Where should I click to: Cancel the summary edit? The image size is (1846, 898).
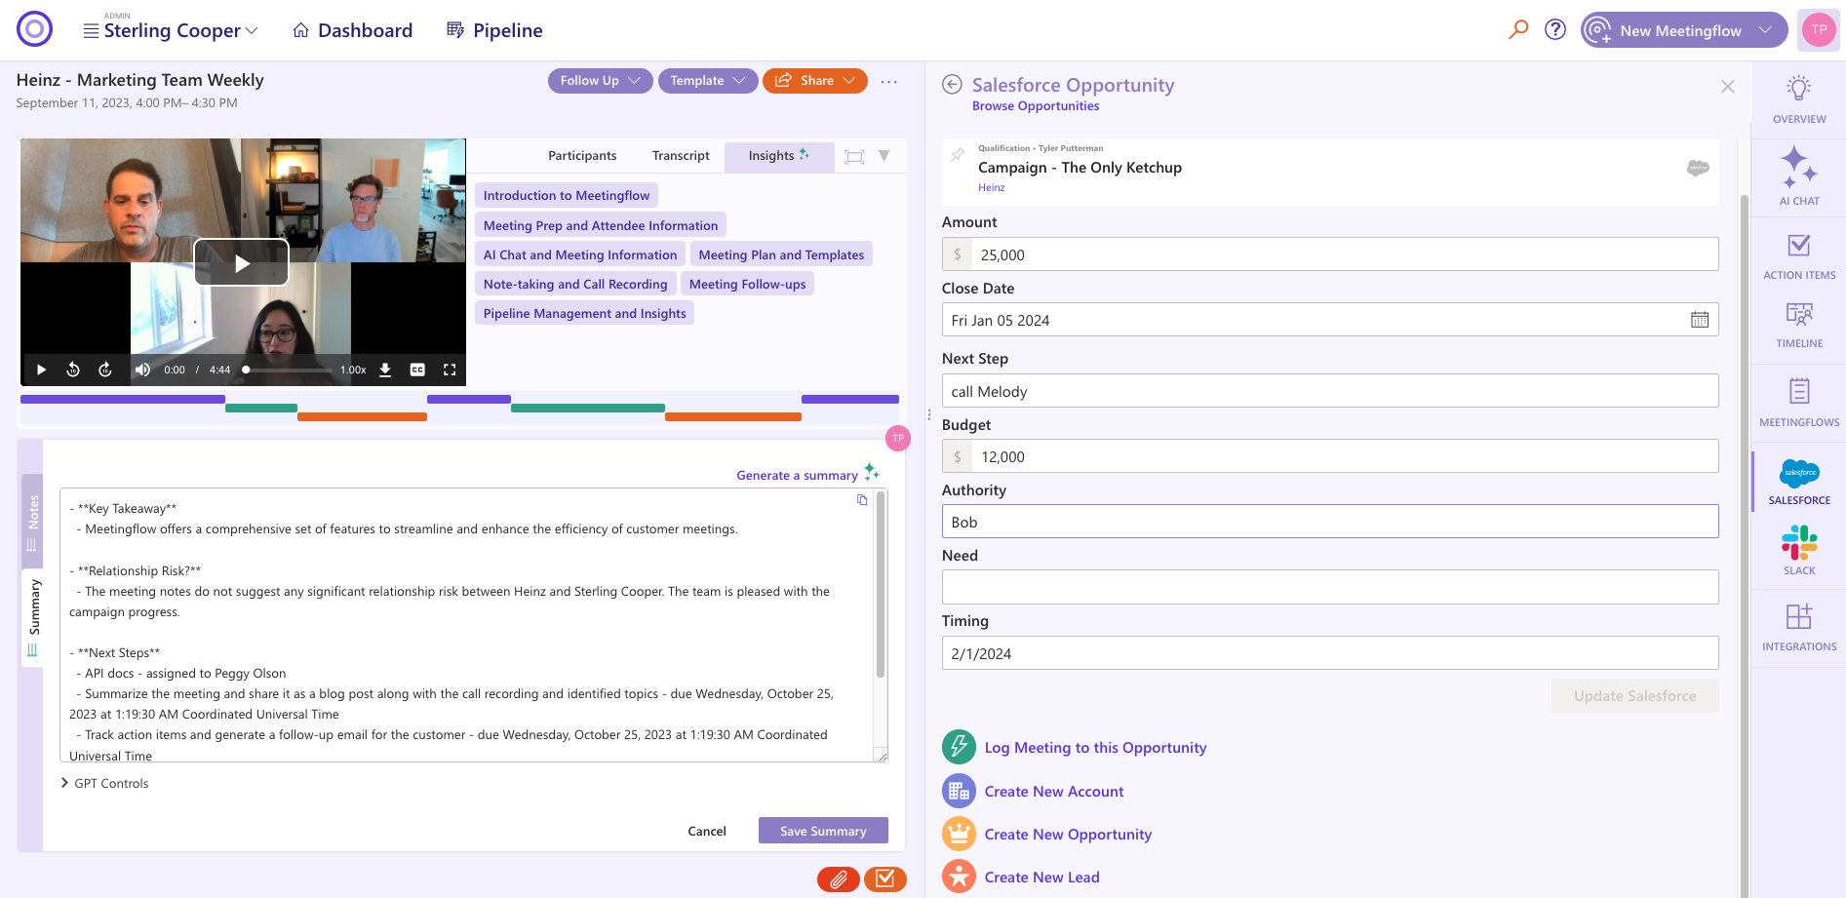coord(707,831)
